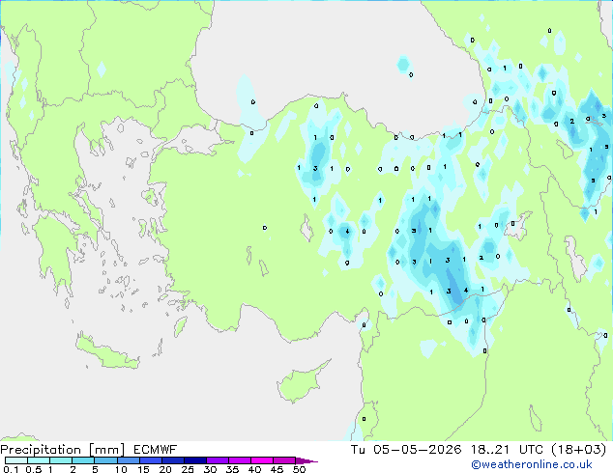This screenshot has height=473, width=613.
Task: Click the 'Precipitation [mm]' title text
Action: (x=63, y=450)
